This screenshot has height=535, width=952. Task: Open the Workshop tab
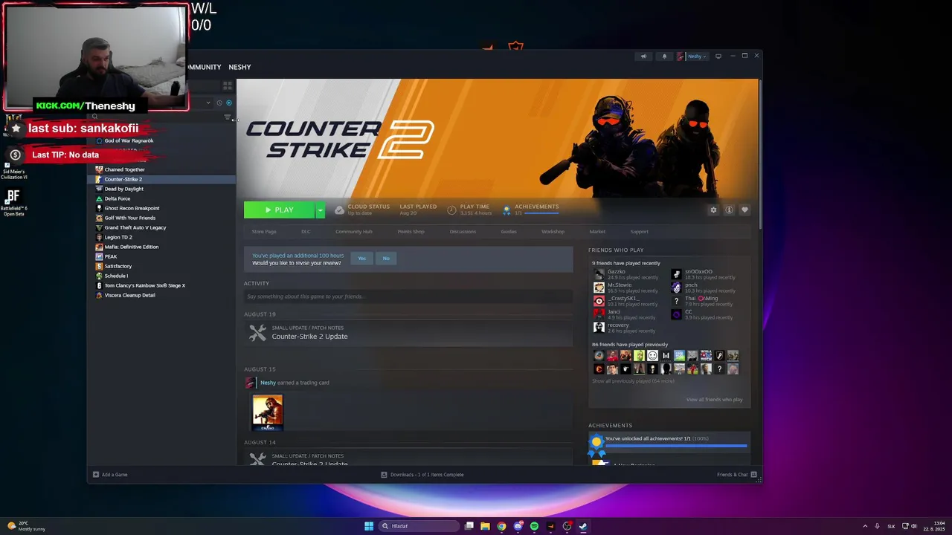[x=553, y=232]
